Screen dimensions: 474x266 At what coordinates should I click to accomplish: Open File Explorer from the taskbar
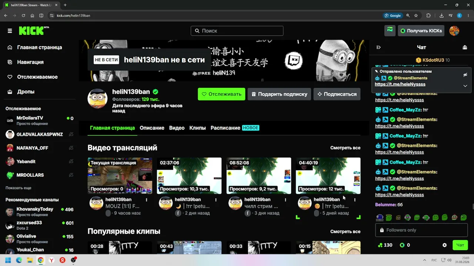click(x=30, y=260)
